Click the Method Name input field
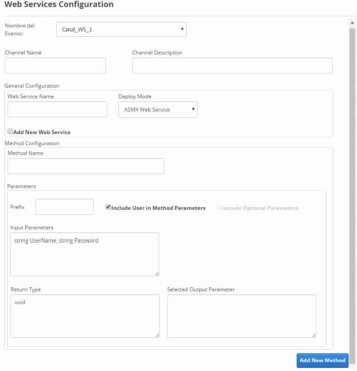Screen dimensions: 357x371 pos(86,166)
